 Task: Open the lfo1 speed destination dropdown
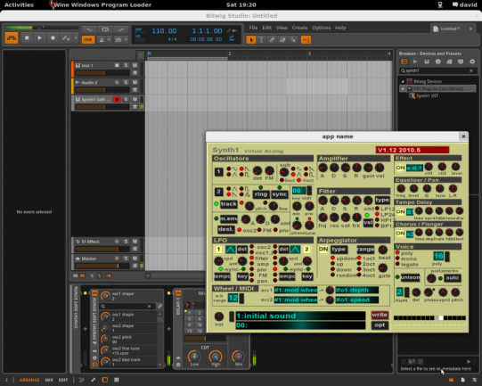point(357,300)
